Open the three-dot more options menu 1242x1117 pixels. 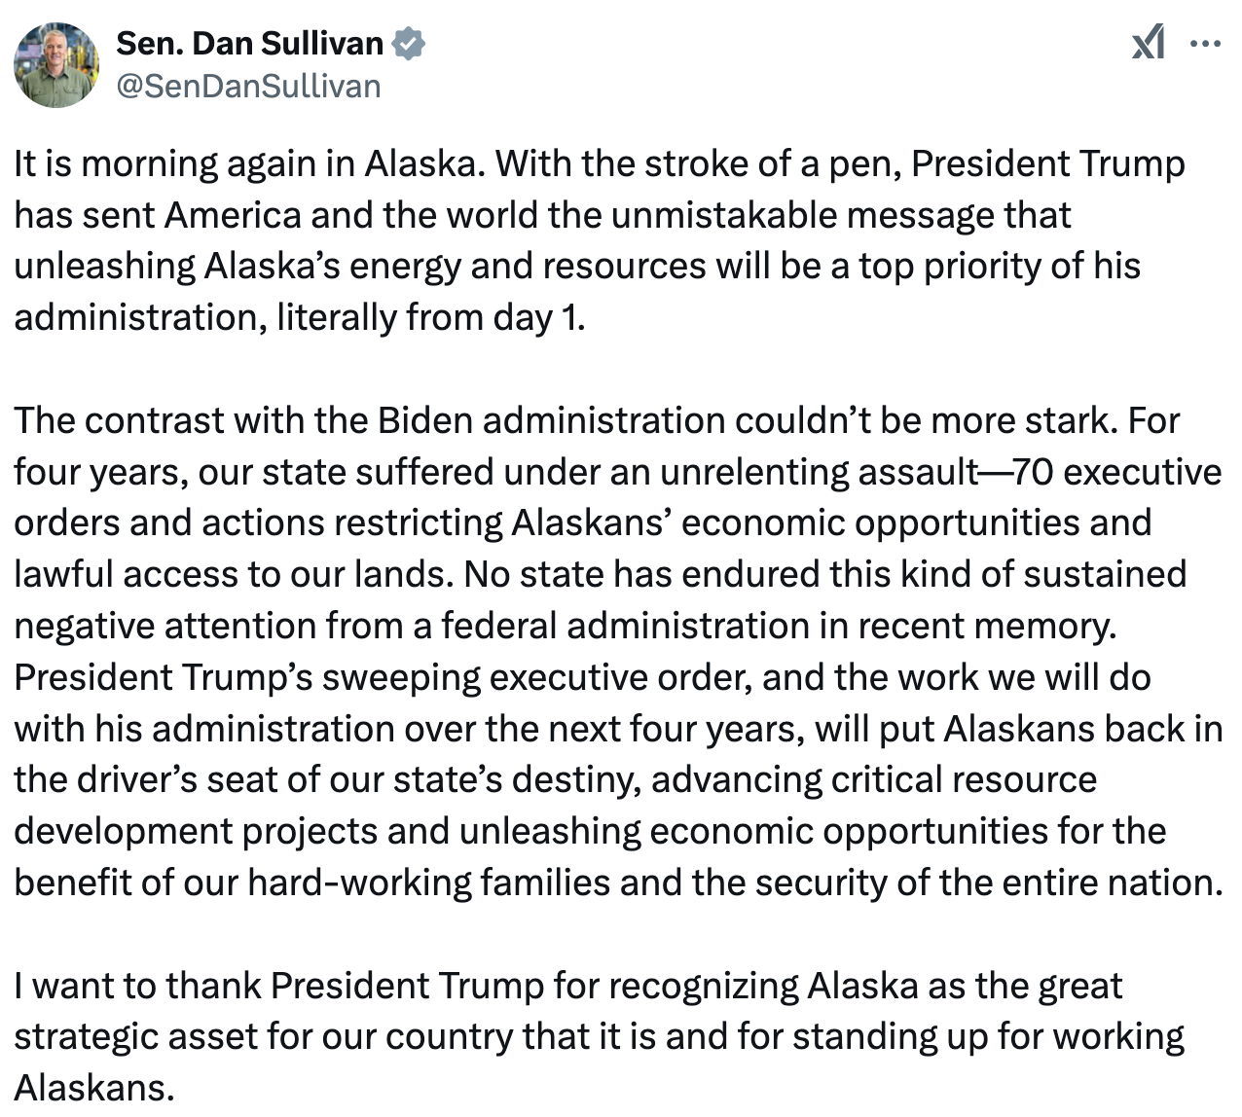pyautogui.click(x=1205, y=44)
